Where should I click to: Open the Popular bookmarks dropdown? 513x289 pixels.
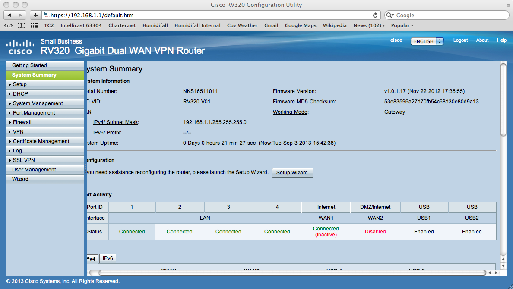402,25
